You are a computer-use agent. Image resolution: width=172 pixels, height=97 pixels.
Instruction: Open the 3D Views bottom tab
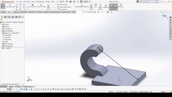tap(18, 87)
